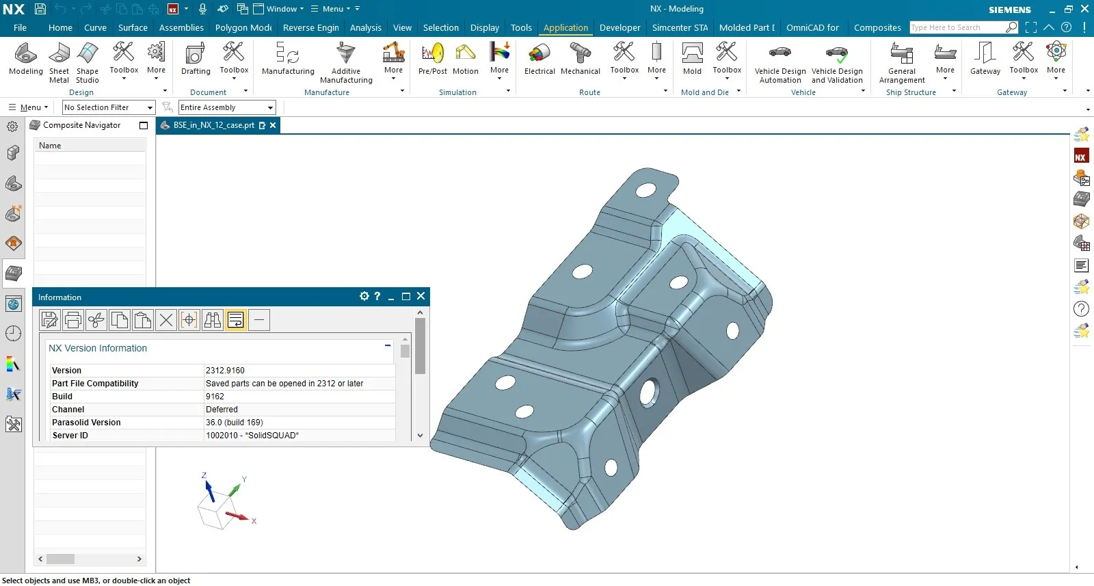Open the No Selection Filter dropdown
This screenshot has height=586, width=1094.
click(x=109, y=107)
